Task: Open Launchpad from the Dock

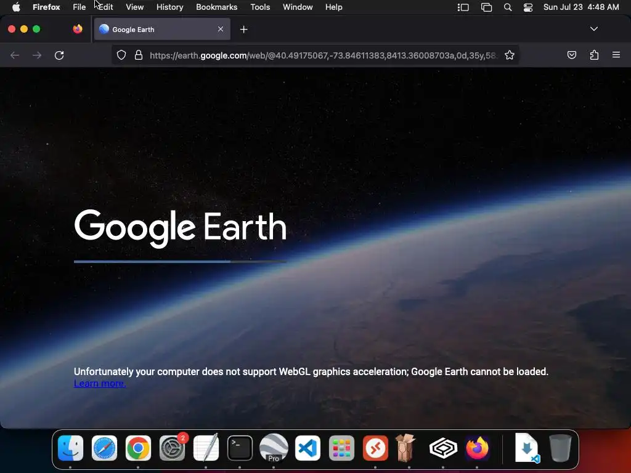Action: tap(341, 448)
